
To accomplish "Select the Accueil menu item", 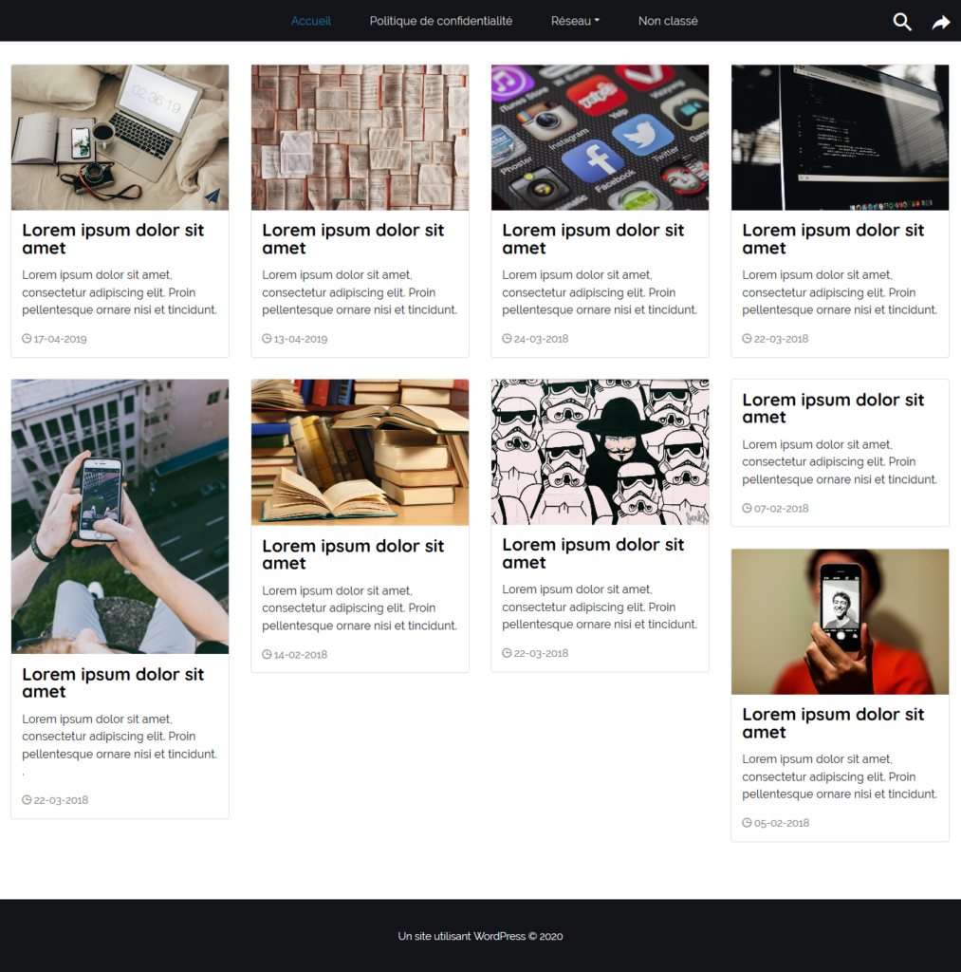I will click(311, 21).
